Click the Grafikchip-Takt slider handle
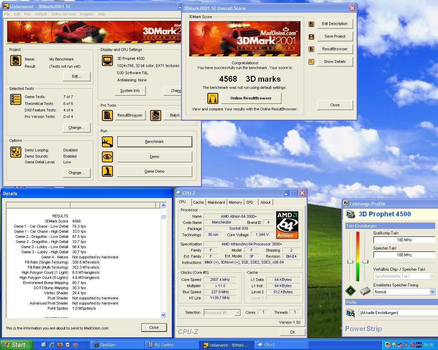Screen dimensions: 438x350 350,261
